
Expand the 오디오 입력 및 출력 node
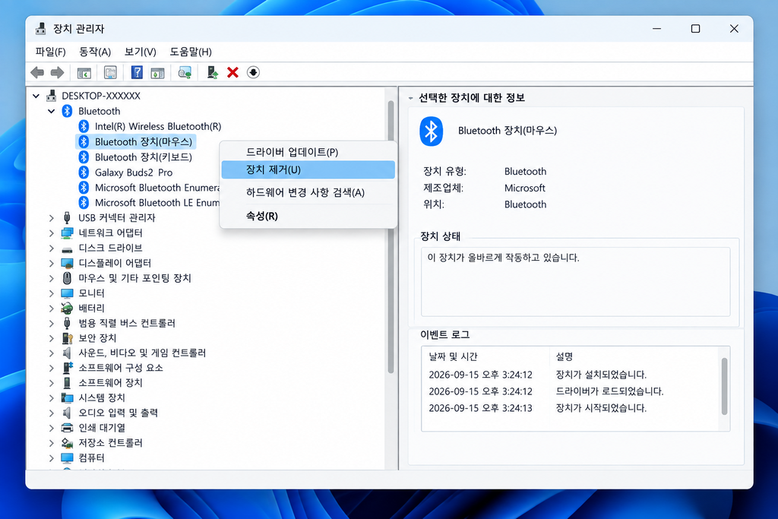pyautogui.click(x=51, y=413)
